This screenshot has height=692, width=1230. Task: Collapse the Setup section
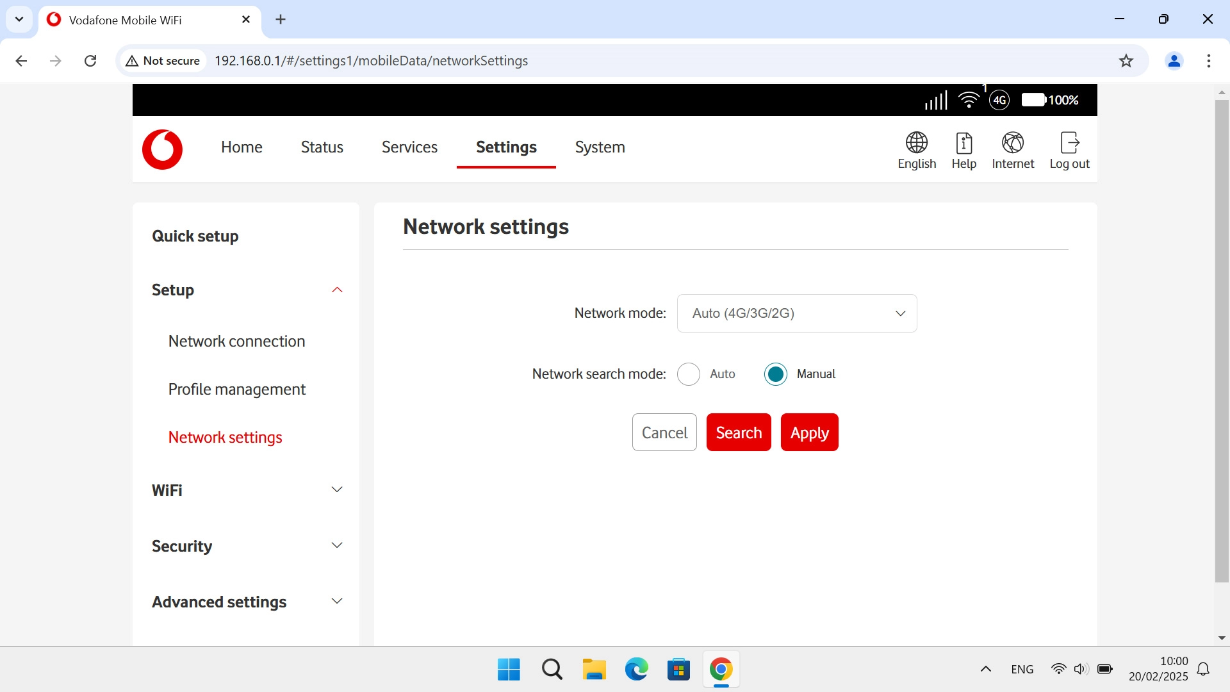click(337, 290)
